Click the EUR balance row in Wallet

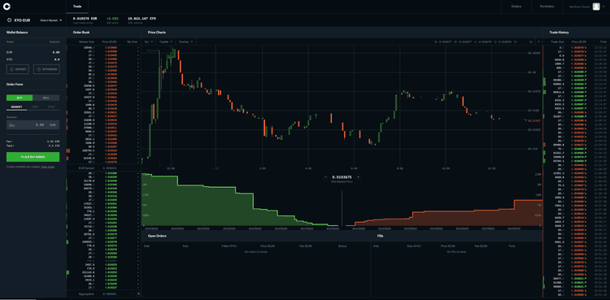(x=33, y=52)
